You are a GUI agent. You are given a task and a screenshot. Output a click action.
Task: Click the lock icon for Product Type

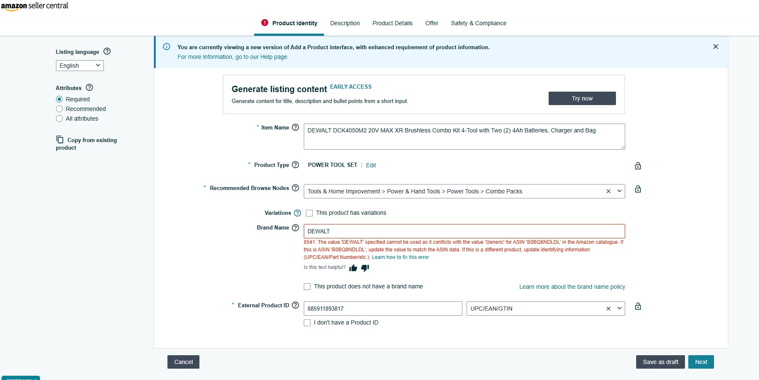tap(638, 166)
